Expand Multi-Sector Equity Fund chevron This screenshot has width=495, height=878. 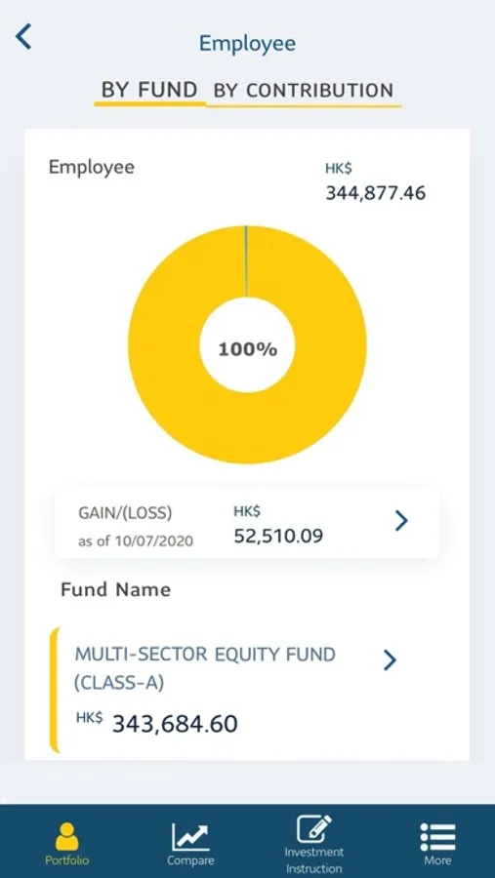(390, 660)
